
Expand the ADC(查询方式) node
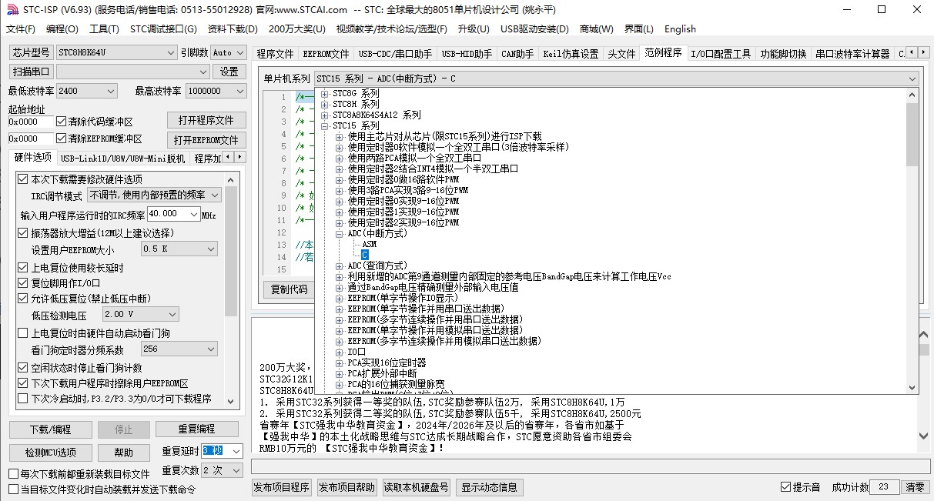[340, 266]
